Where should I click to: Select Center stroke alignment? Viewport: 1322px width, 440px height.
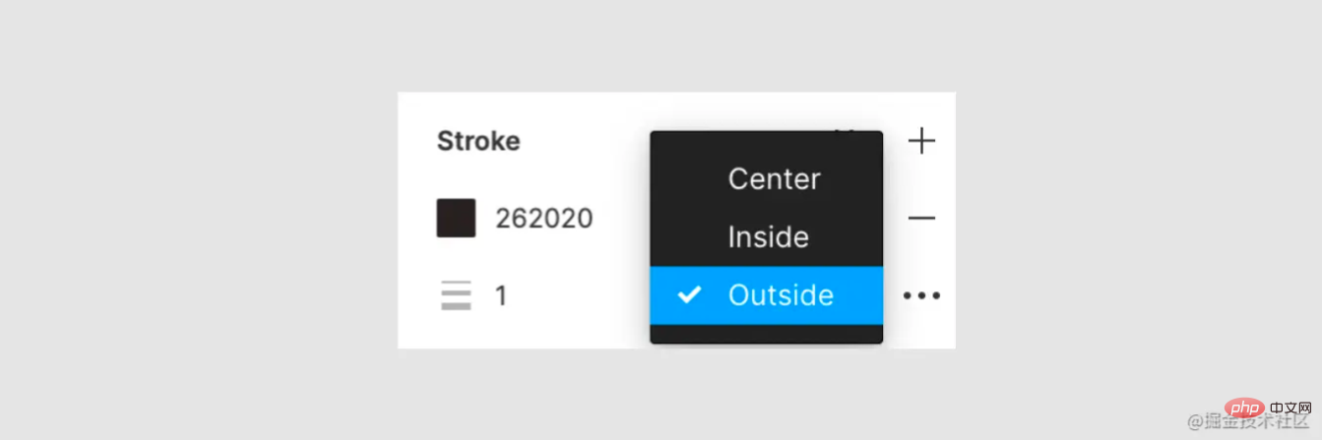774,179
